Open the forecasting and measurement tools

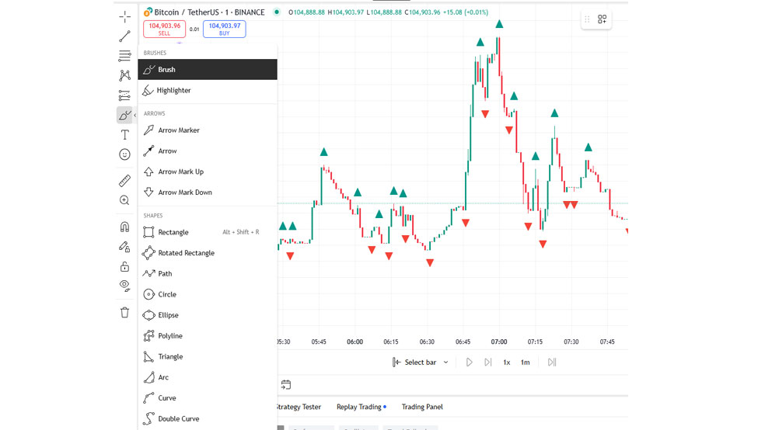pyautogui.click(x=124, y=95)
